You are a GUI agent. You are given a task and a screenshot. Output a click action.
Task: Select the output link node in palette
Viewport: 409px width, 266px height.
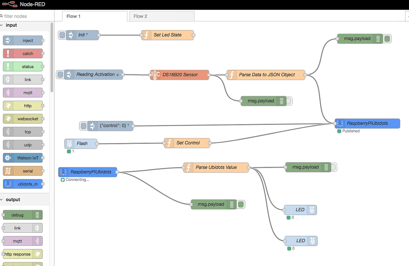pos(23,228)
